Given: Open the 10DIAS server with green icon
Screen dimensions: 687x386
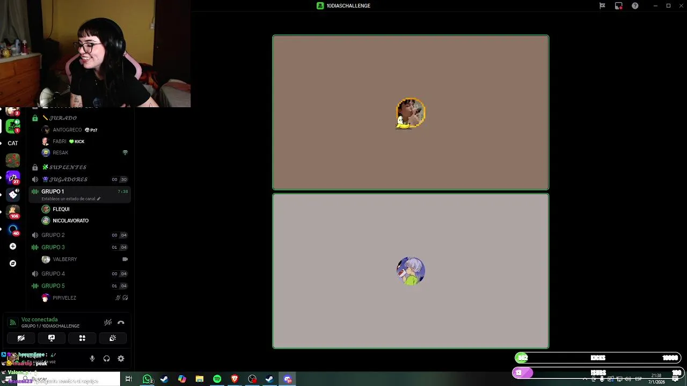Looking at the screenshot, I should [x=13, y=127].
